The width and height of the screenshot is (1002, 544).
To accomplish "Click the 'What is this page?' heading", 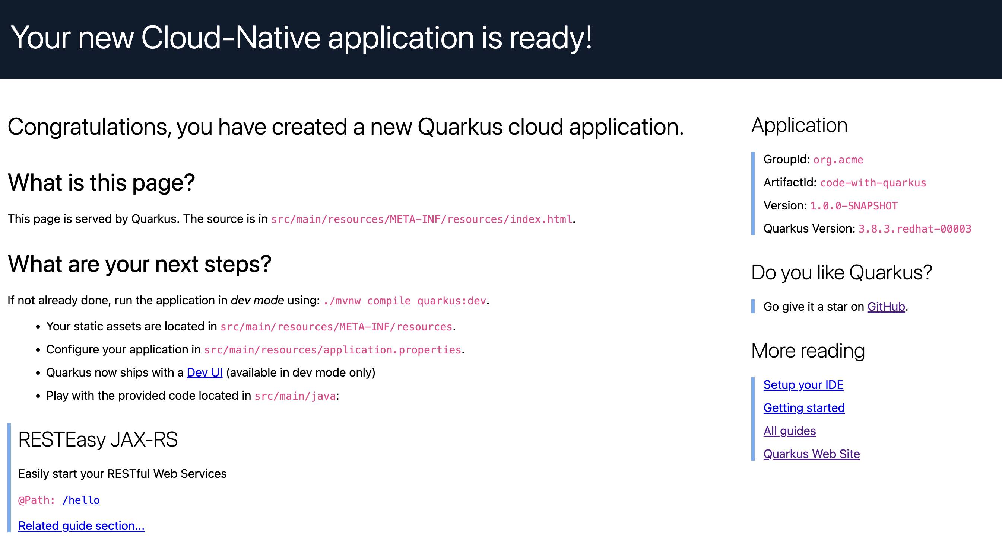I will coord(101,182).
